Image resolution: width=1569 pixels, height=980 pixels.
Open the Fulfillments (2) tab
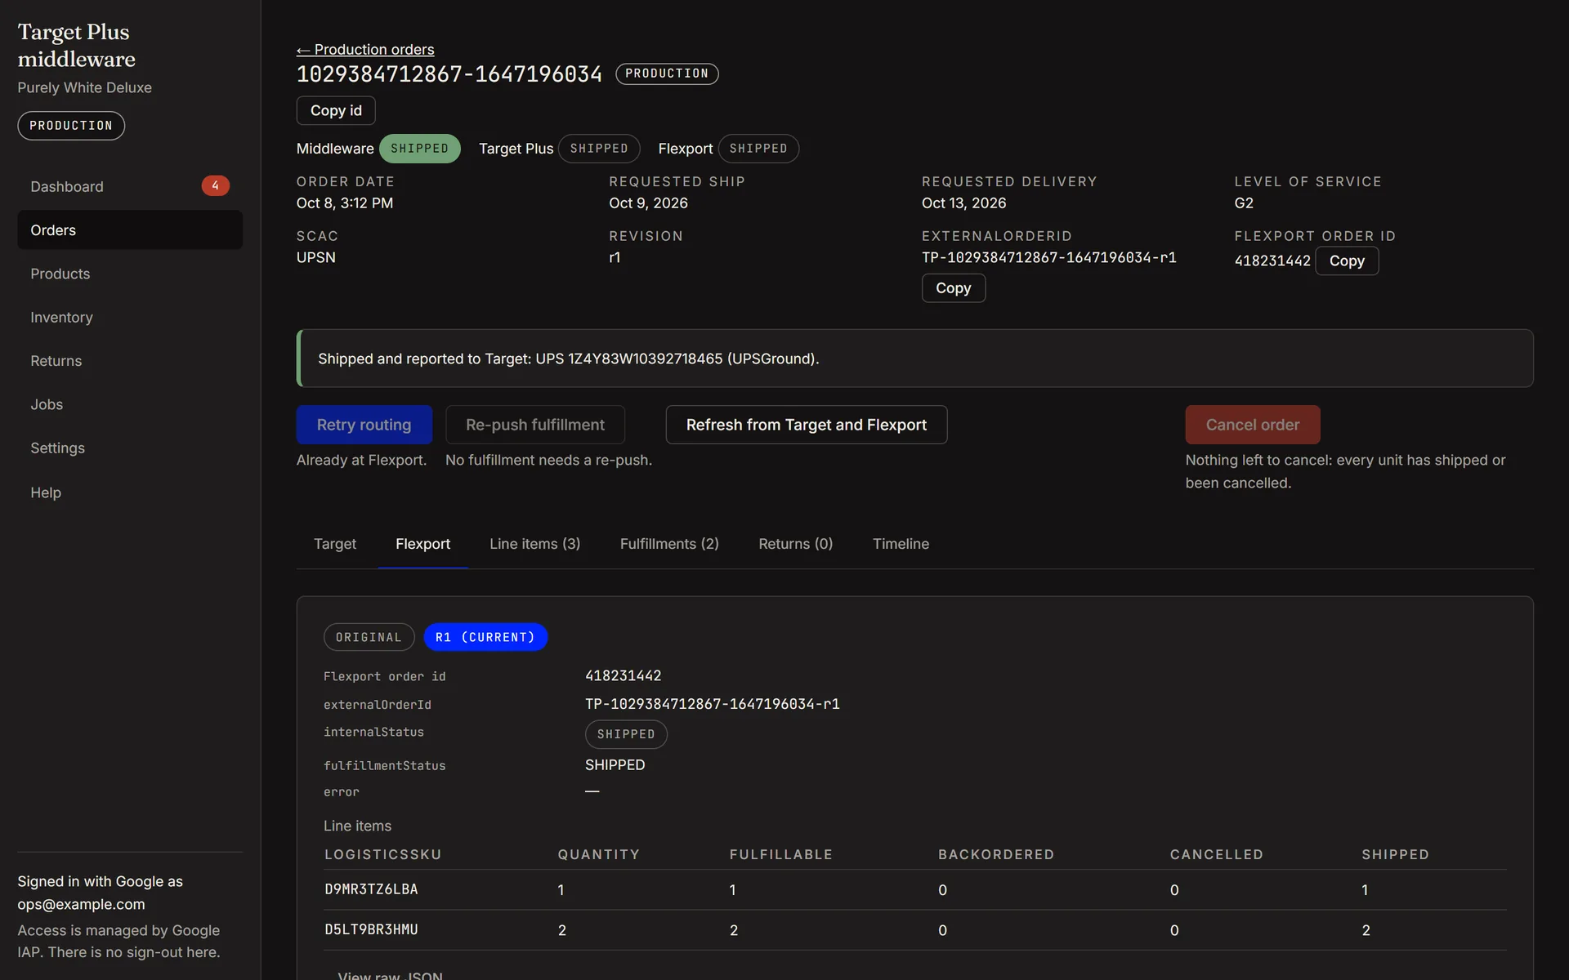[x=669, y=544]
